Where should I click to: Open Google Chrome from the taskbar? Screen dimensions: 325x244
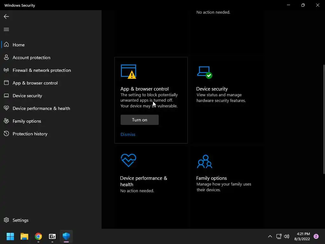(38, 236)
